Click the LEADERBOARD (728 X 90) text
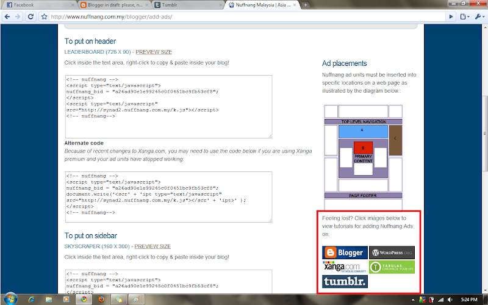This screenshot has width=488, height=305. pyautogui.click(x=98, y=52)
